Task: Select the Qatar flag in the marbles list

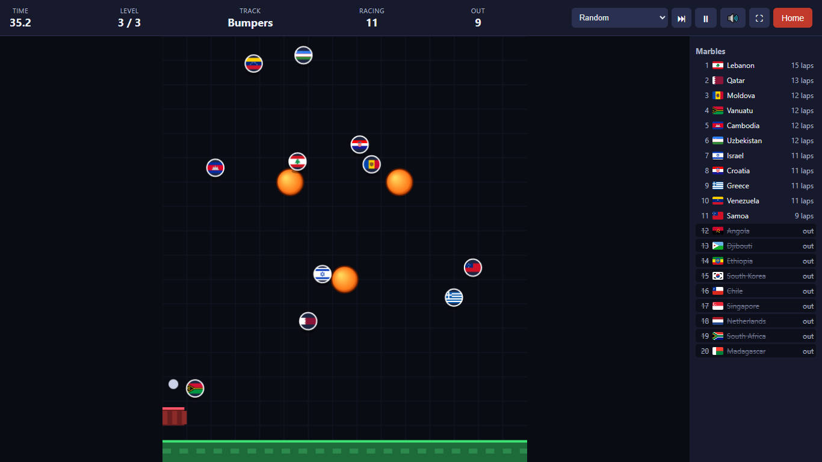Action: 718,81
